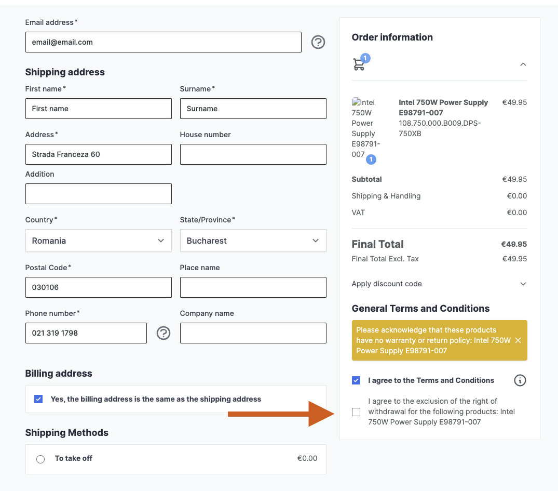The width and height of the screenshot is (558, 491).
Task: Click the help icon beside email field
Action: [318, 42]
